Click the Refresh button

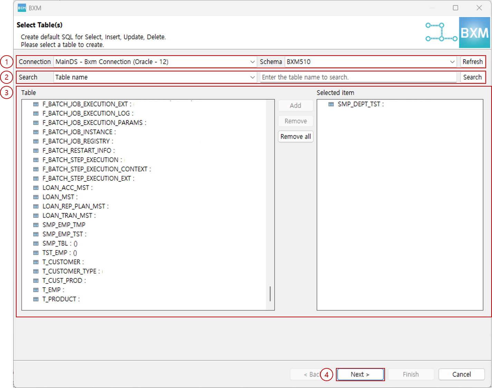(x=473, y=62)
